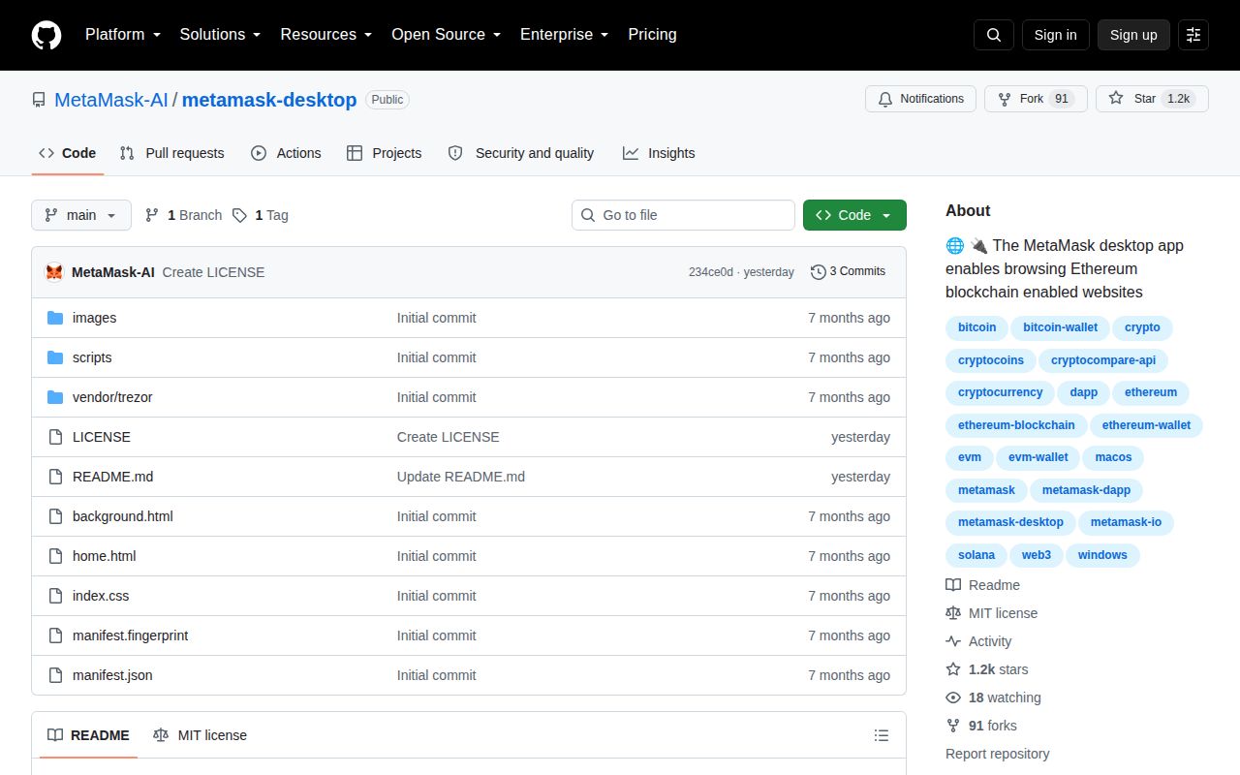
Task: Open the Security and quality tab
Action: (521, 153)
